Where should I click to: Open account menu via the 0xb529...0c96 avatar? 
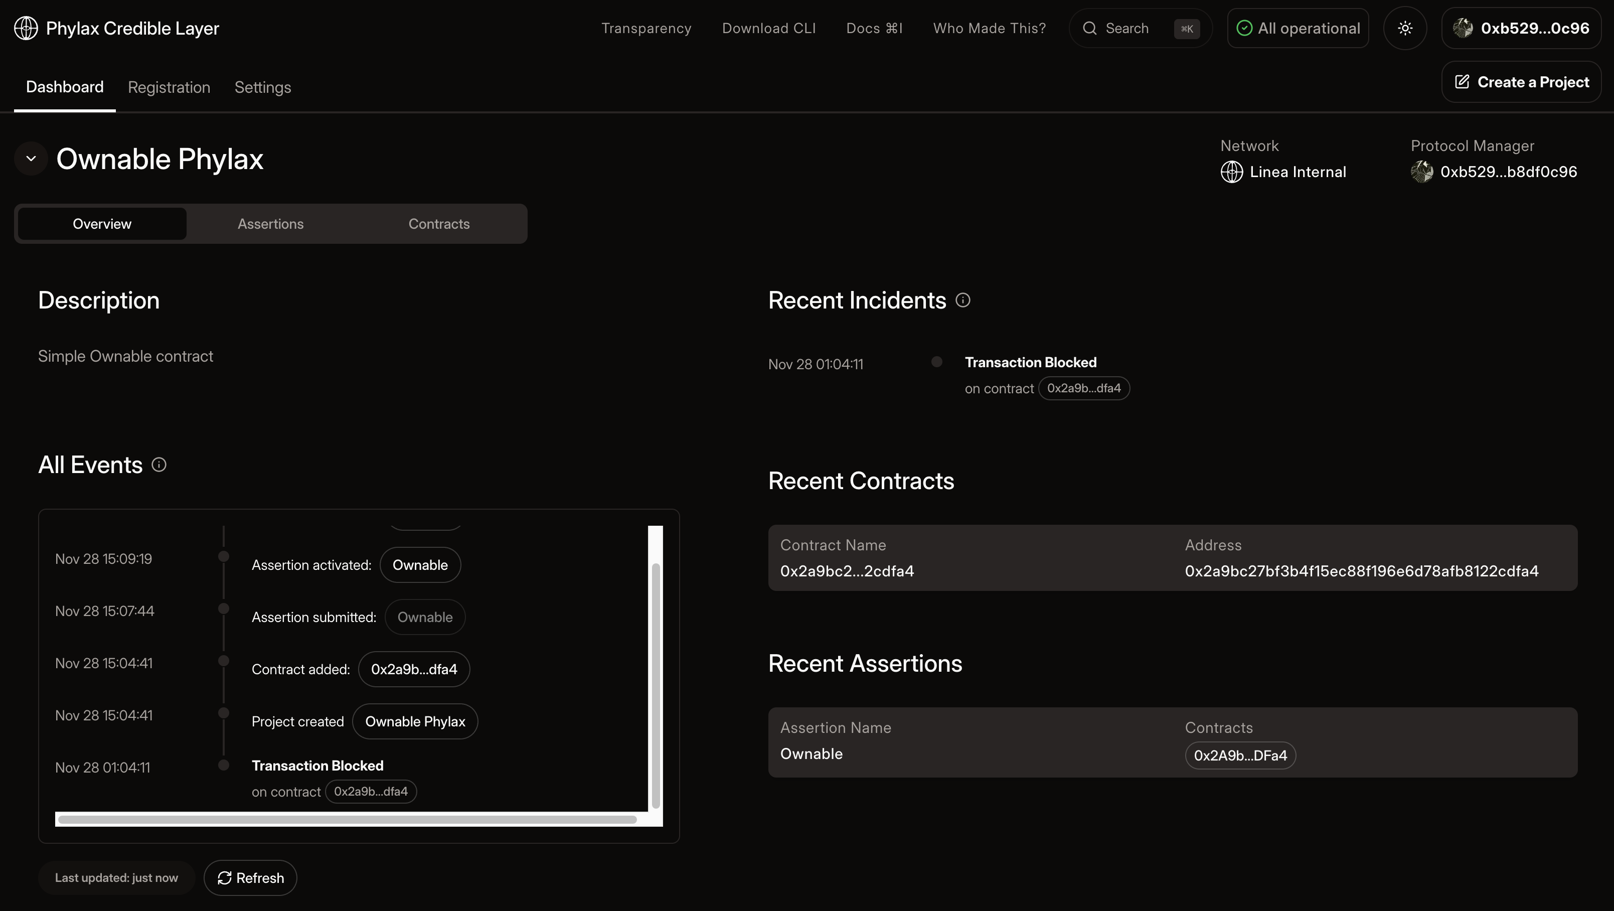[1464, 28]
